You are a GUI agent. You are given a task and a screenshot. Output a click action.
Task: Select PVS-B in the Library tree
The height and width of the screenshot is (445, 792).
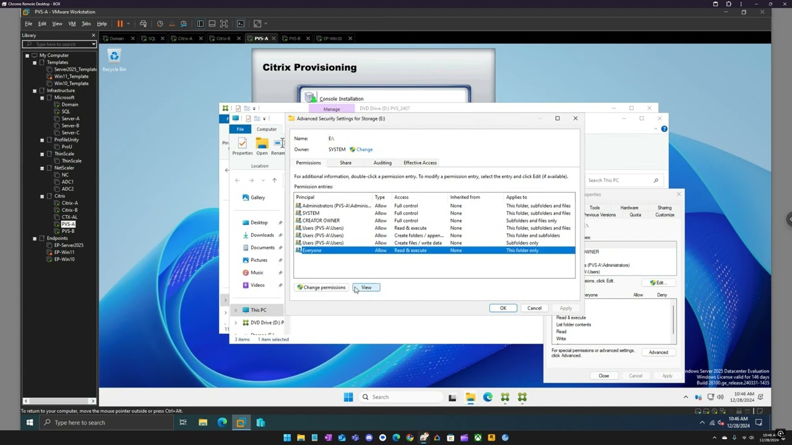[x=67, y=231]
